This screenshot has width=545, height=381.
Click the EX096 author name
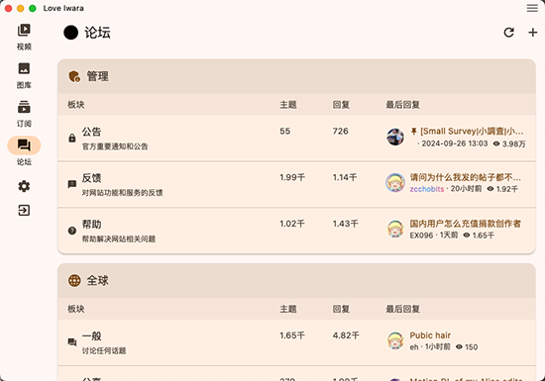point(421,236)
